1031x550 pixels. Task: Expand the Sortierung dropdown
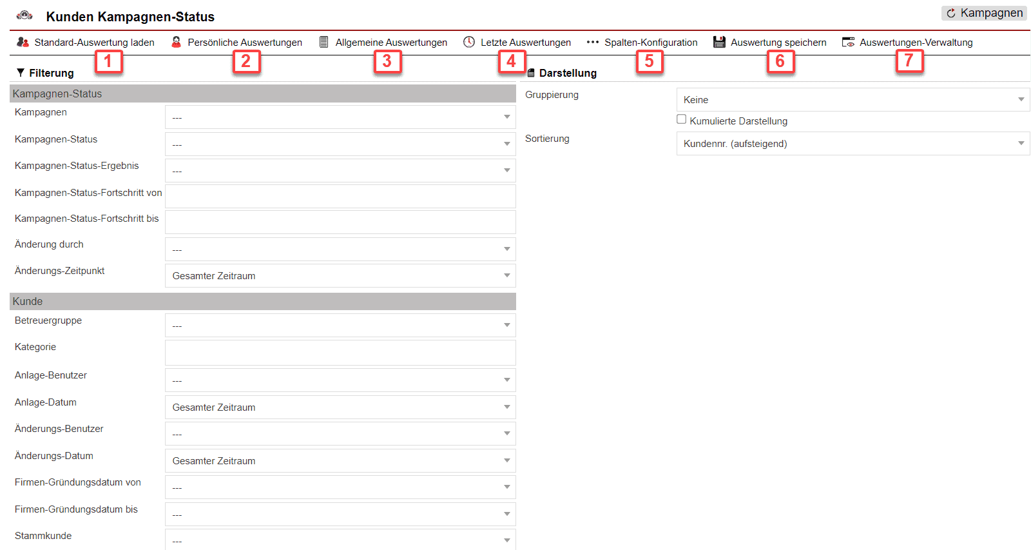(x=853, y=144)
